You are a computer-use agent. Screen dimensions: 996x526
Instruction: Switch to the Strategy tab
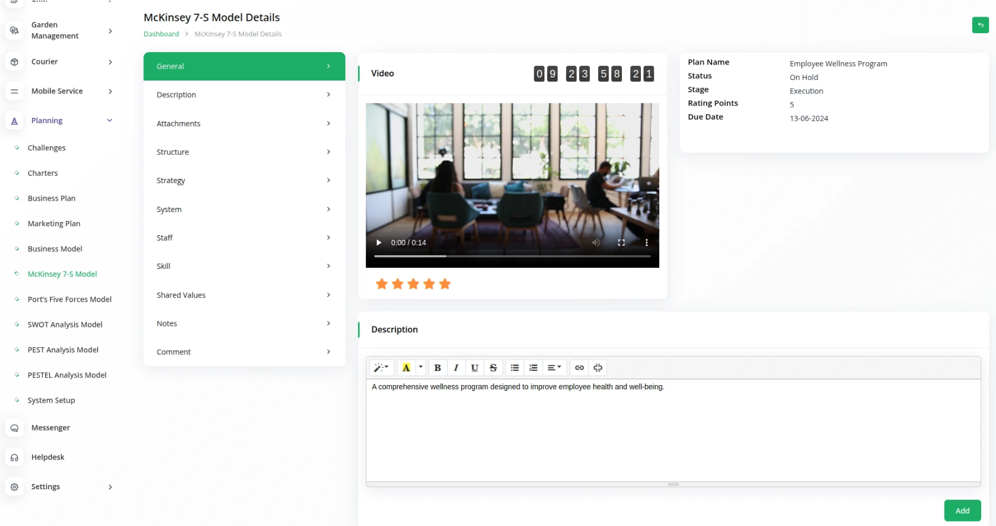tap(244, 180)
